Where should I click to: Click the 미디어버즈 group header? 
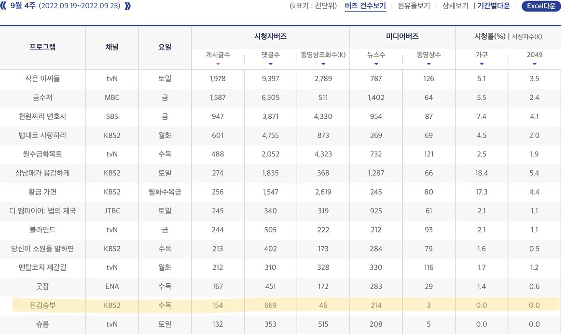tap(402, 36)
